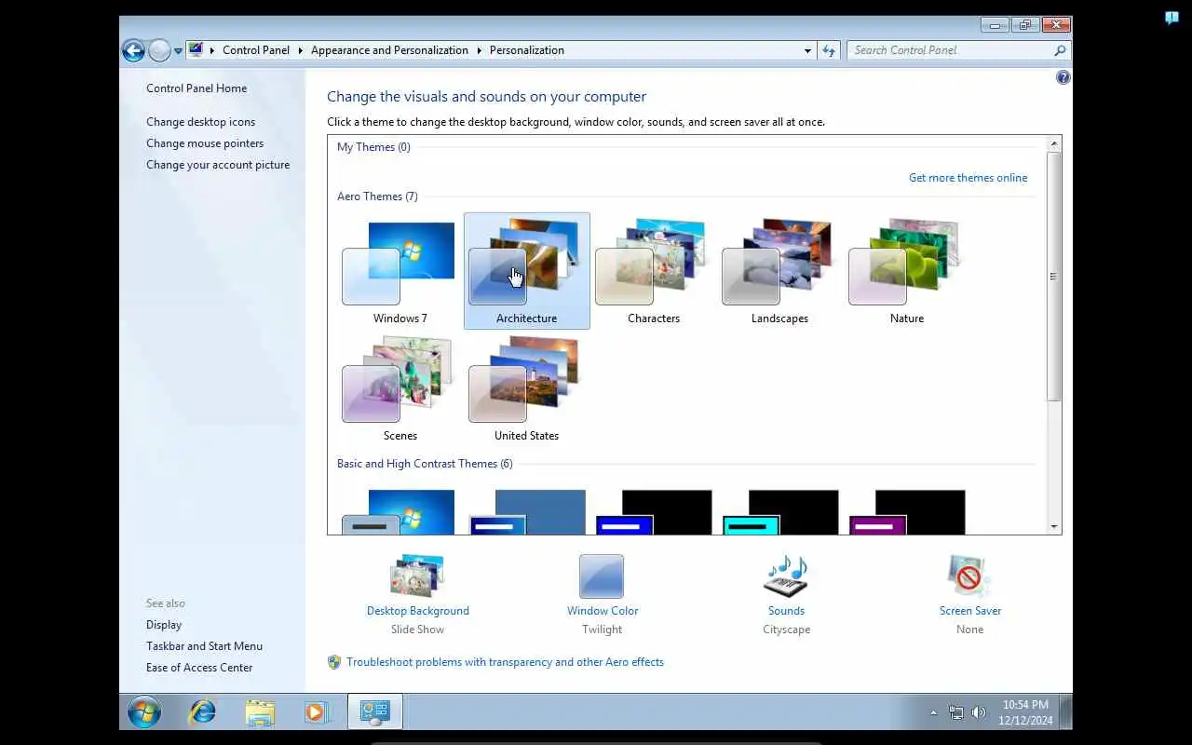Apply the Architecture theme
The height and width of the screenshot is (745, 1192).
[x=526, y=271]
